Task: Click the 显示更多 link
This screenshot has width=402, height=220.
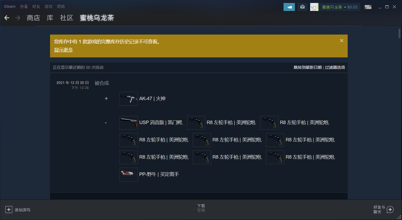Action: (x=63, y=50)
